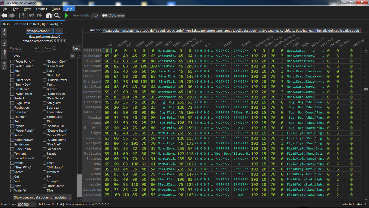Click the home icon in toolbar
This screenshot has width=369, height=208.
(49, 15)
